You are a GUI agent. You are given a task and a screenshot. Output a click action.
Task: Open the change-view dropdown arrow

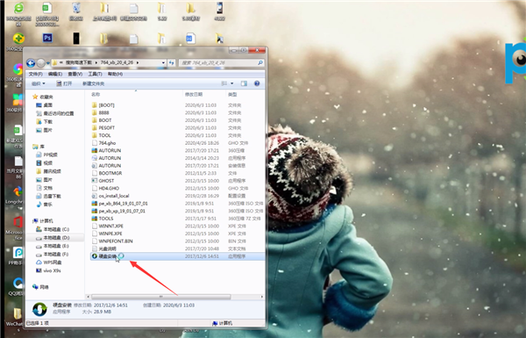tap(231, 83)
